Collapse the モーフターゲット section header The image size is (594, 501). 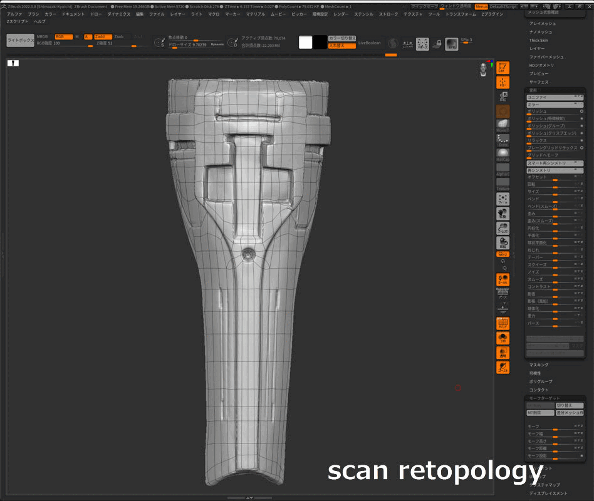click(x=544, y=398)
